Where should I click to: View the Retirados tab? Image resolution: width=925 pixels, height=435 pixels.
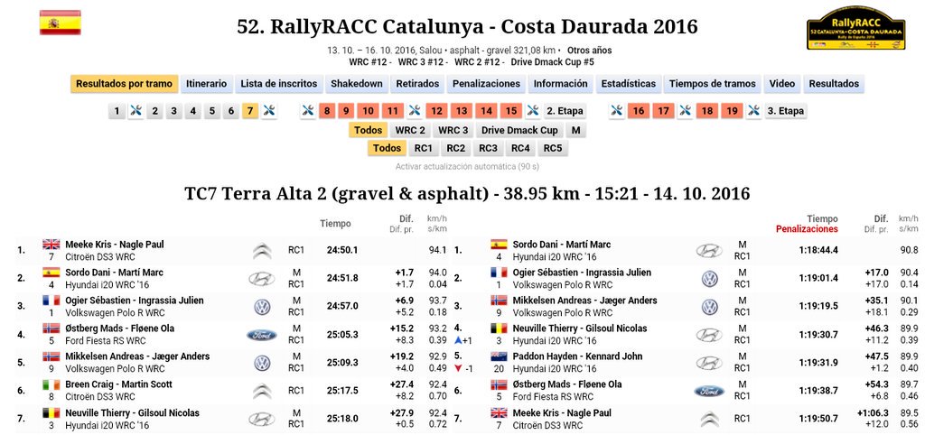click(417, 84)
